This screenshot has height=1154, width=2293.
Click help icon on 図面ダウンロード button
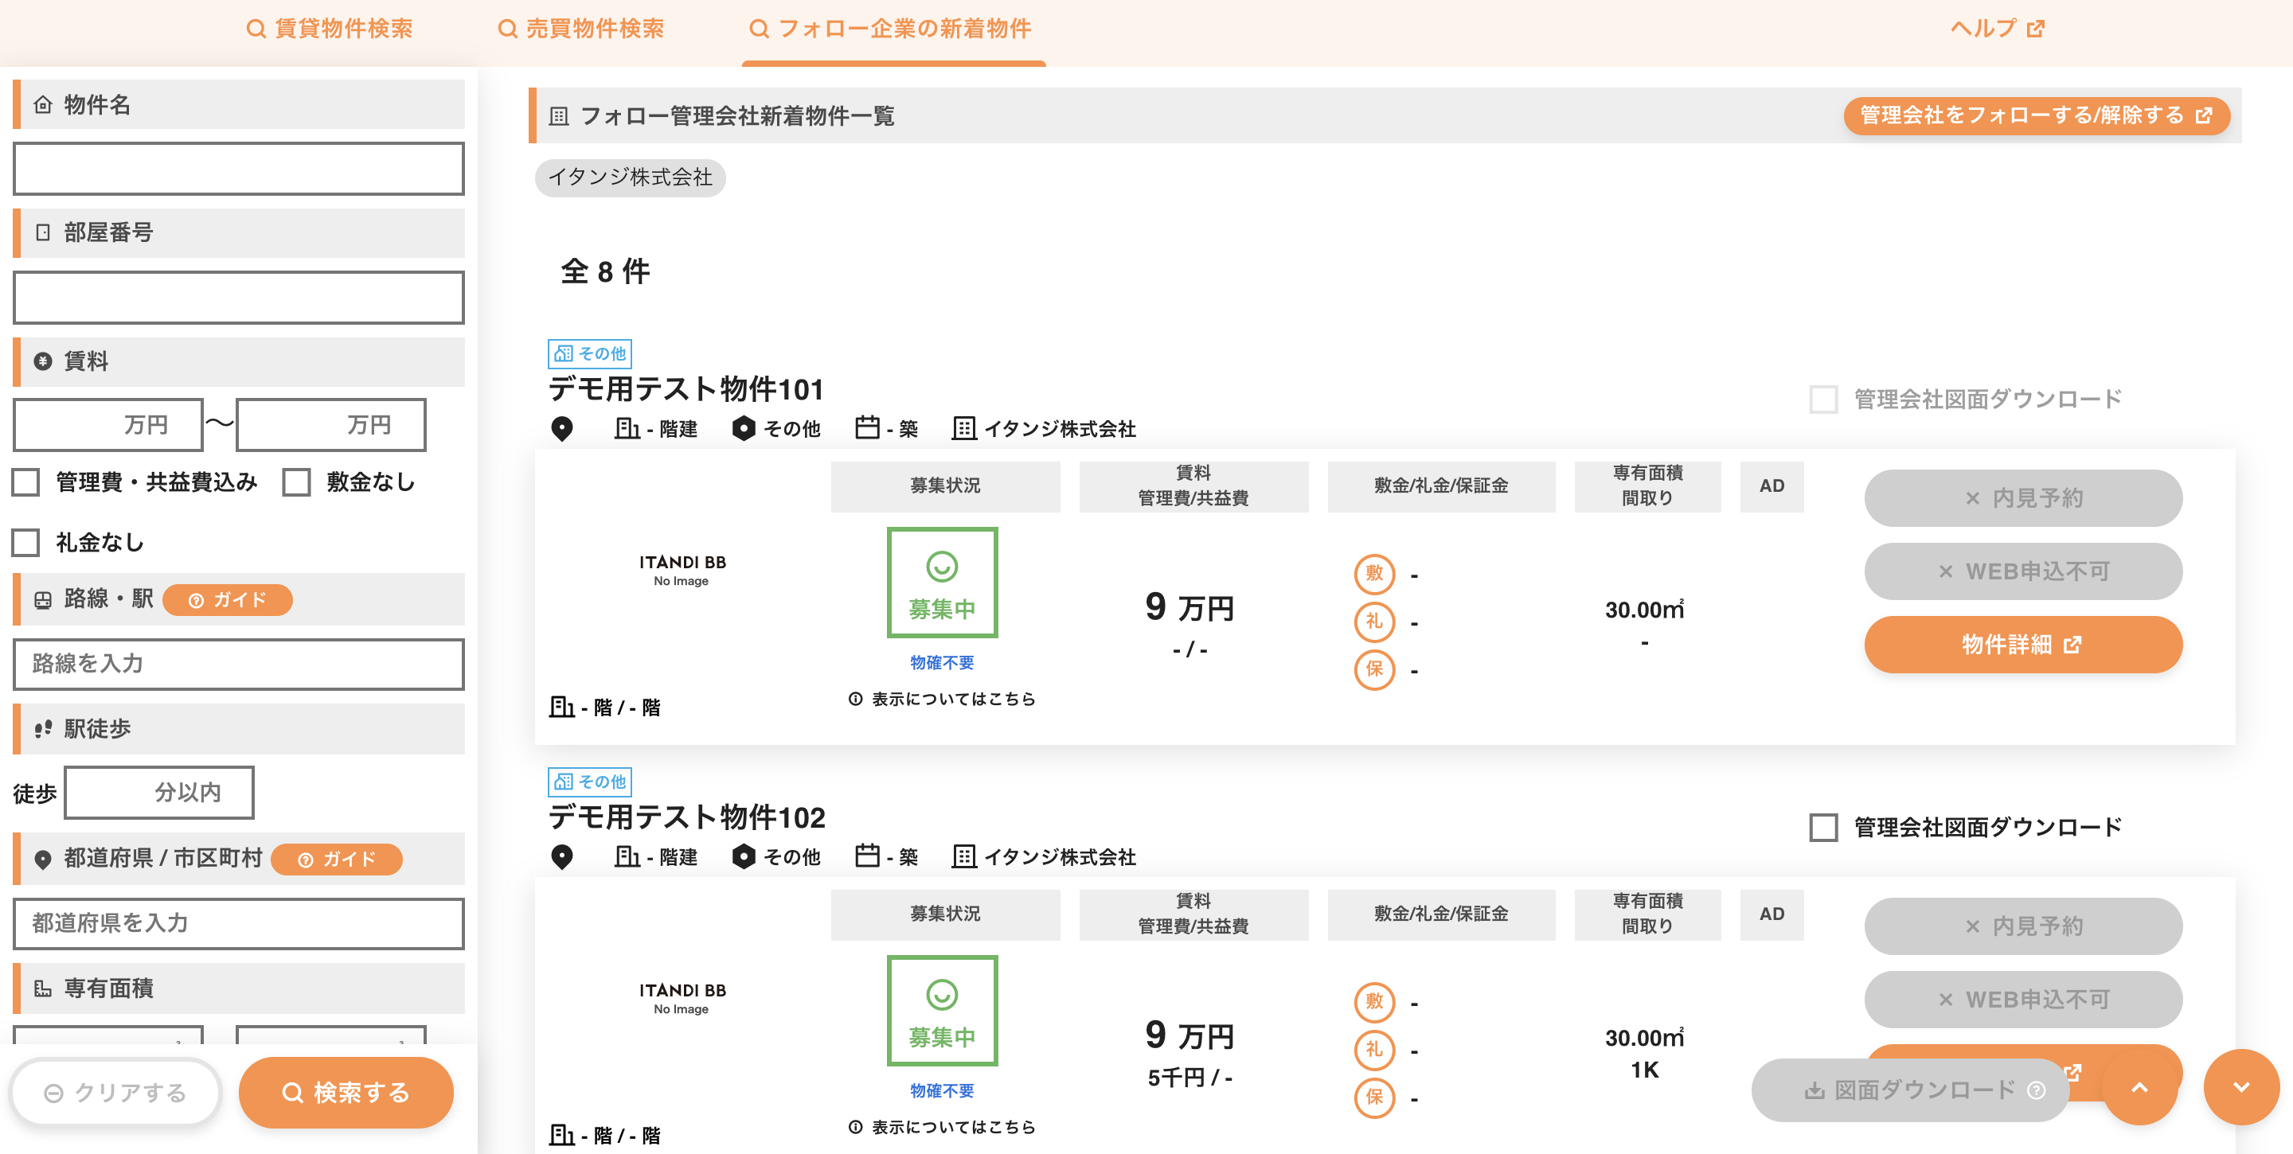(2037, 1091)
